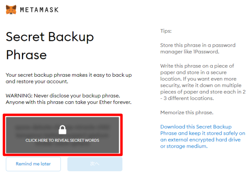Screen dimensions: 250x178
Task: Click 'Your secret backup phrase makes it easy' text
Action: pyautogui.click(x=69, y=75)
